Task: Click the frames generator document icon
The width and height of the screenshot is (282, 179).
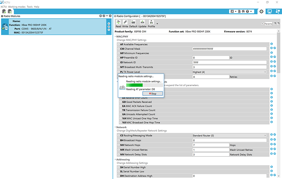Action: (239, 12)
